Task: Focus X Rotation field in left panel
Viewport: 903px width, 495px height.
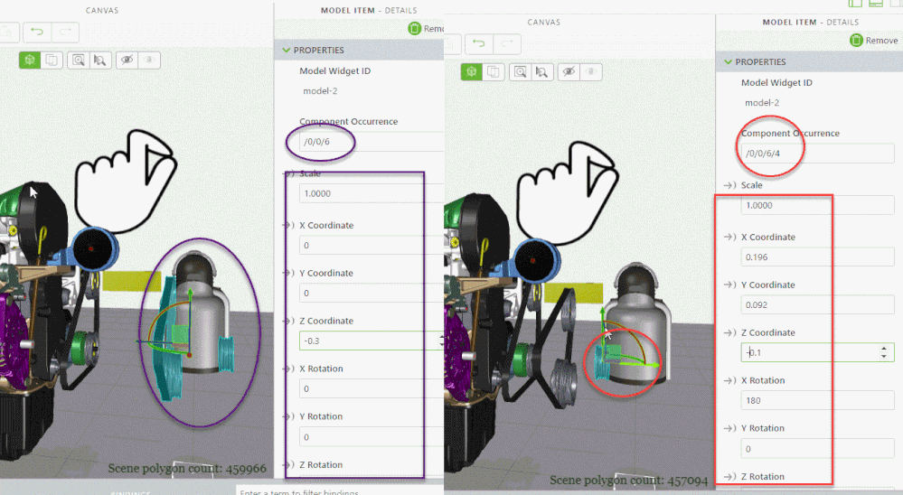Action: click(x=372, y=388)
